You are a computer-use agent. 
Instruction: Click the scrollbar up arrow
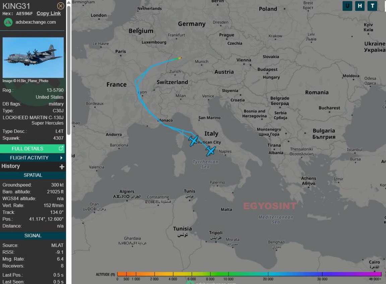(x=69, y=2)
